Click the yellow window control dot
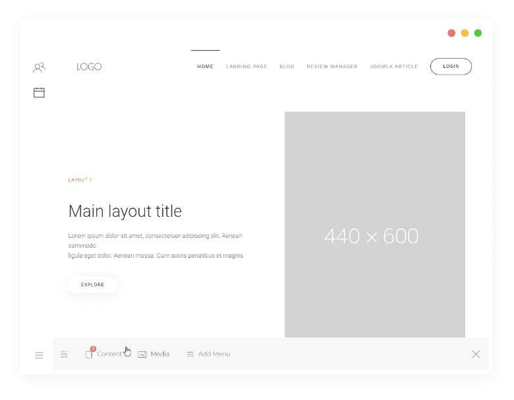This screenshot has width=514, height=400. click(x=465, y=33)
